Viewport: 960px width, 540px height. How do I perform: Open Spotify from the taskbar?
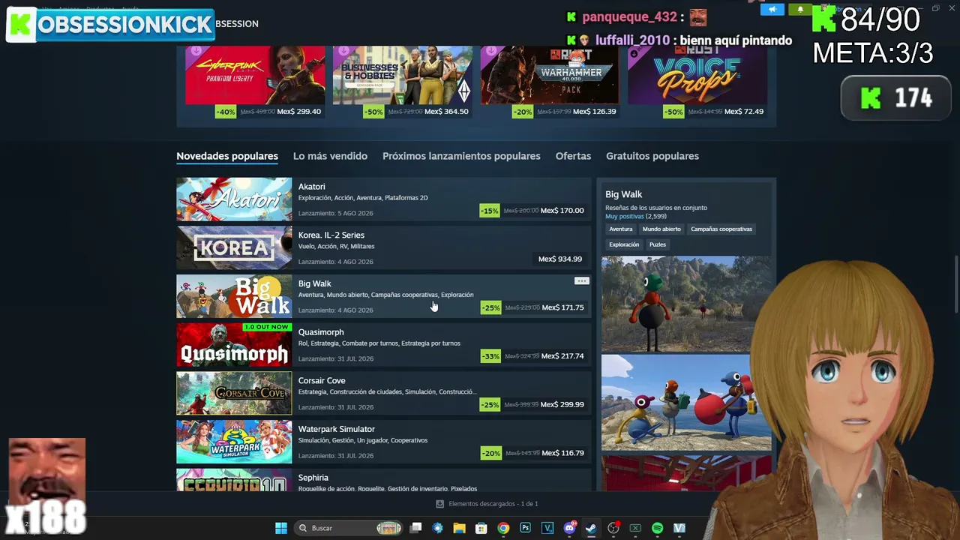(657, 528)
